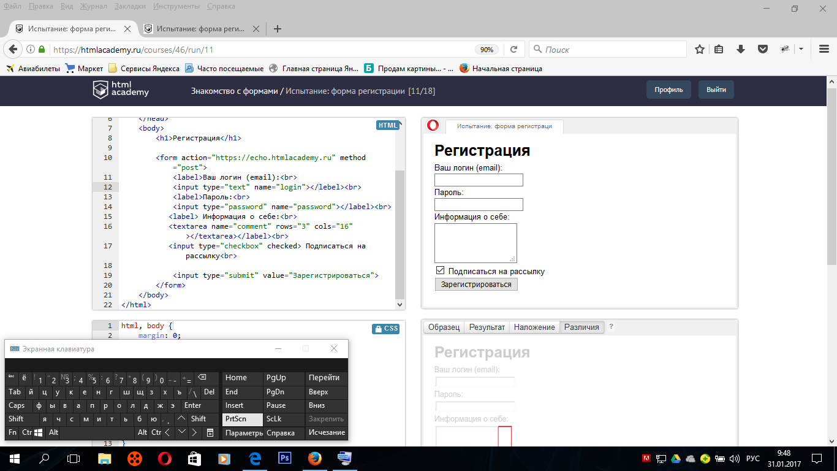Switch to the "Наложение" tab

click(534, 327)
